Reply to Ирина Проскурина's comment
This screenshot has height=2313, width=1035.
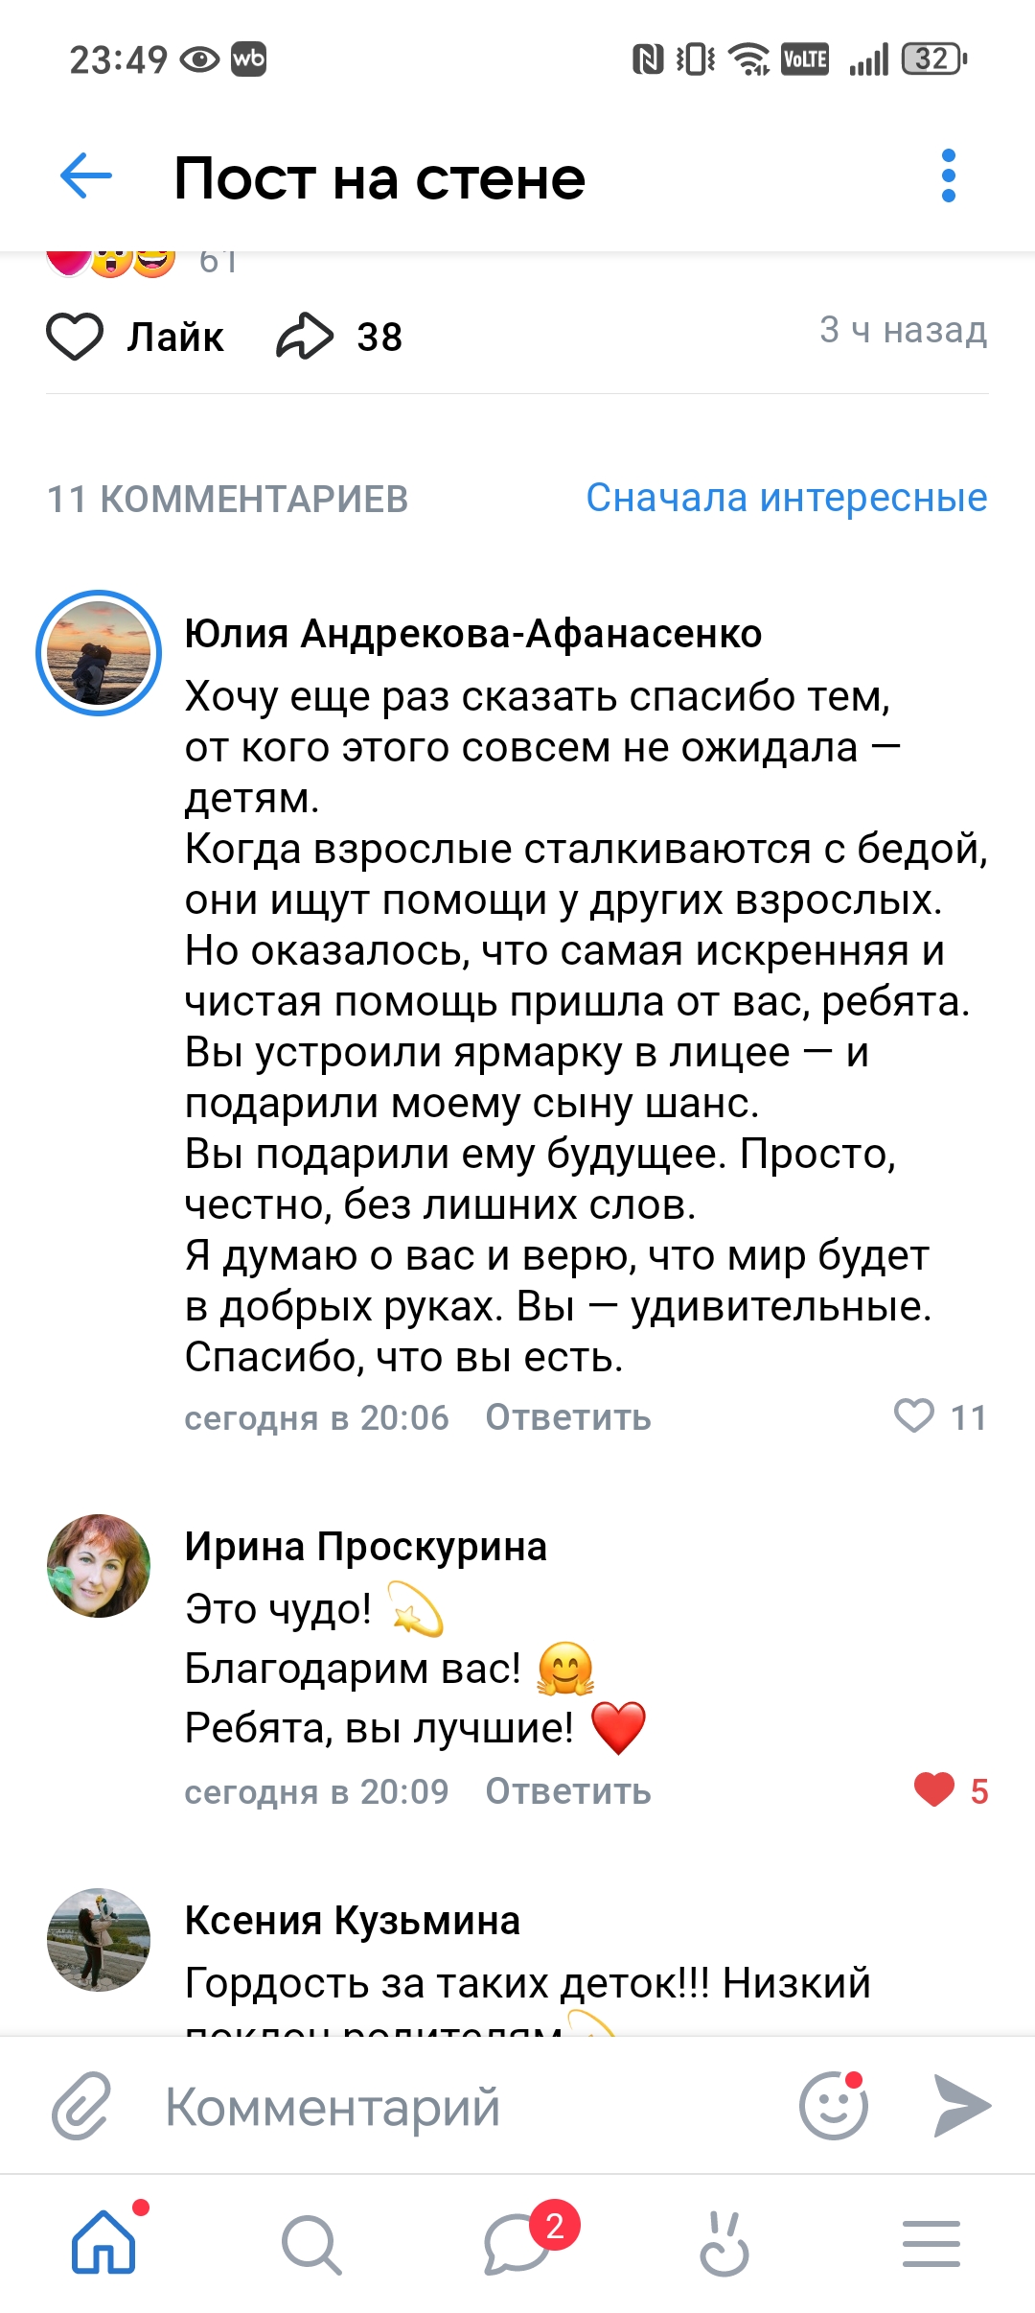click(567, 1791)
